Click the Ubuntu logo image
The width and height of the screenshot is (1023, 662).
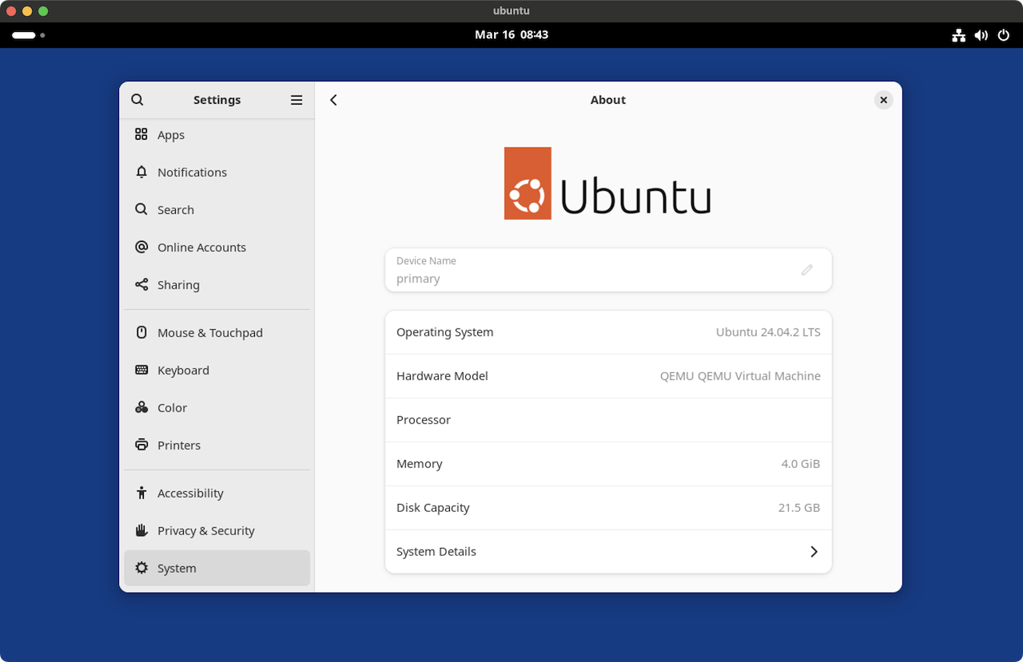607,183
